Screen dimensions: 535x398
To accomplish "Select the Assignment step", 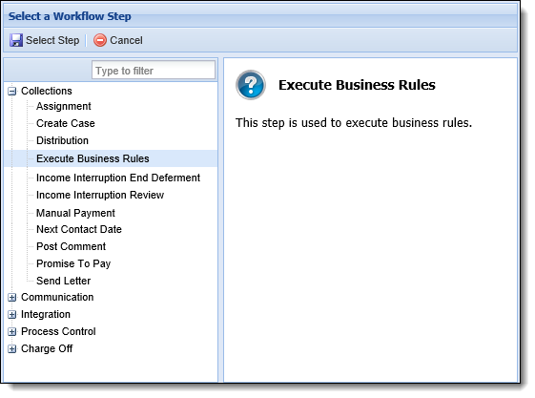I will click(64, 106).
